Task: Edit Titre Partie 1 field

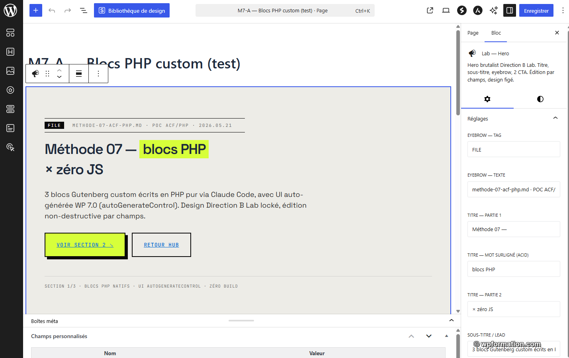Action: [514, 229]
